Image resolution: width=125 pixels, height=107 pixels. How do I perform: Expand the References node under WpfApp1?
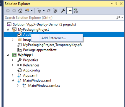(x=12, y=65)
